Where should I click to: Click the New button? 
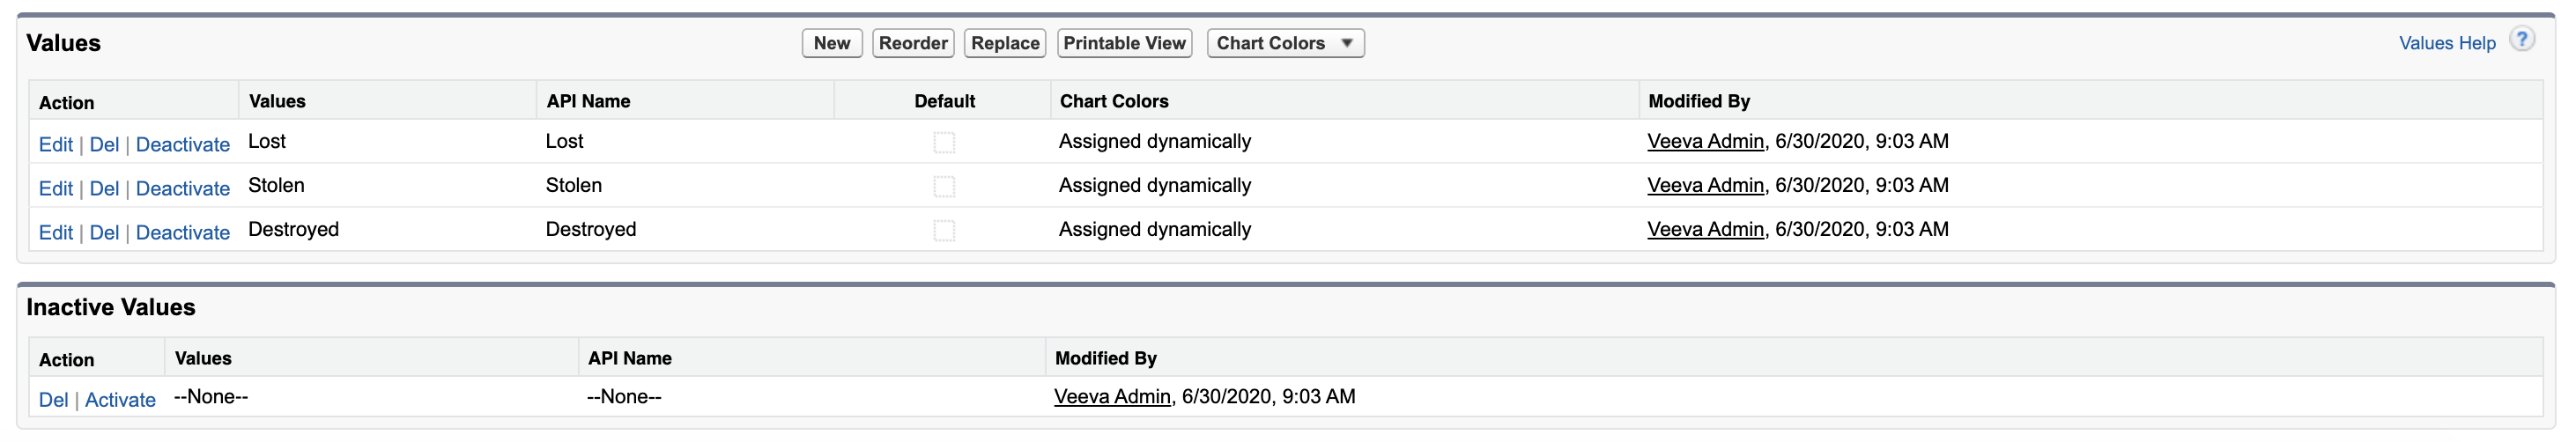[x=831, y=43]
